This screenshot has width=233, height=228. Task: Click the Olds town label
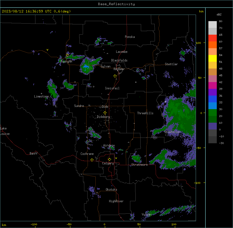point(105,107)
